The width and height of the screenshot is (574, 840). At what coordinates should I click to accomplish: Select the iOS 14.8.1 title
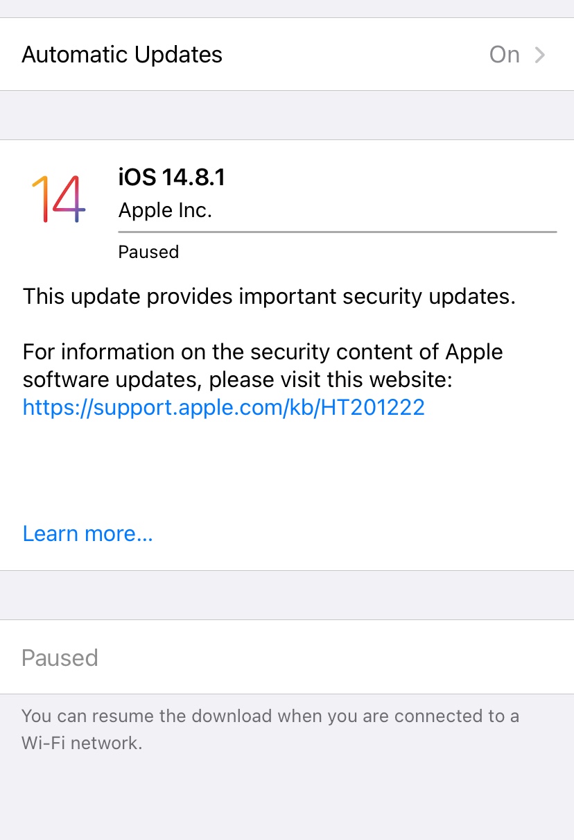(171, 178)
